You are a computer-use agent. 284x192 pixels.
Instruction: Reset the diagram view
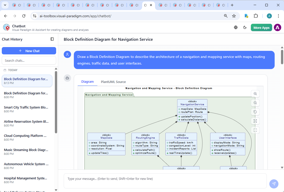click(255, 112)
